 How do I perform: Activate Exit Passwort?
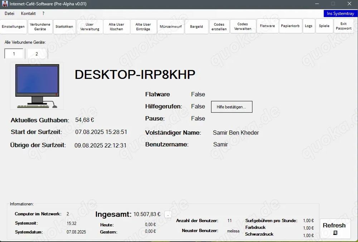coord(343,26)
